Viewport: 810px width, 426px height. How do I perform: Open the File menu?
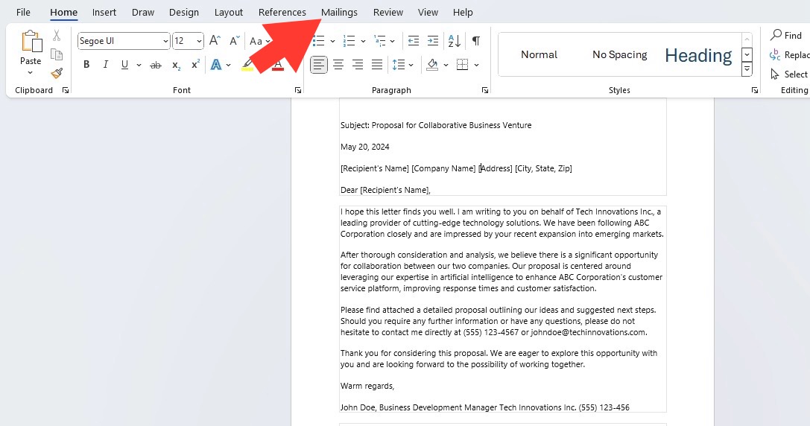pyautogui.click(x=23, y=12)
